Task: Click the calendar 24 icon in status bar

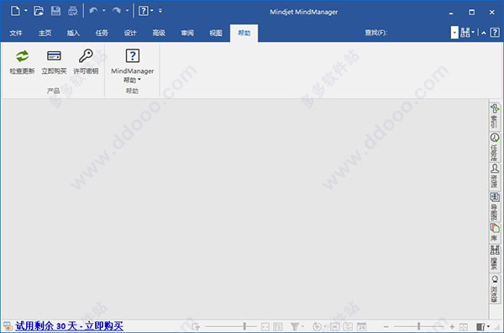Action: 361,327
